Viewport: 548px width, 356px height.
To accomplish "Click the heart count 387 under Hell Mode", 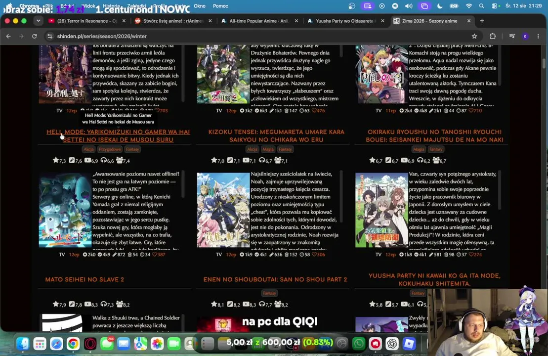I will click(159, 255).
